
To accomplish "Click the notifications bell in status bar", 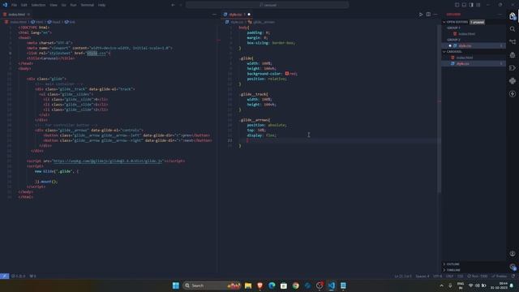I will [513, 276].
